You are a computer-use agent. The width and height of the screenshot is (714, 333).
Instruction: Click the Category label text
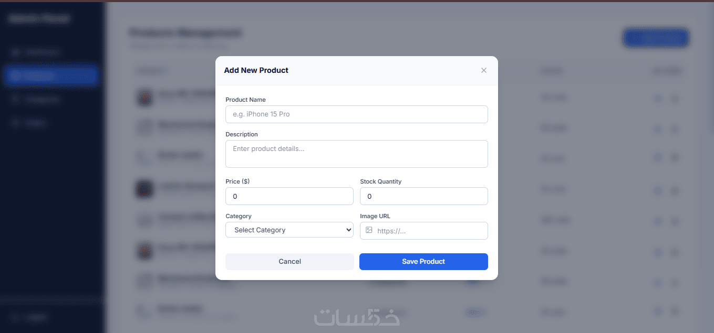pos(239,216)
